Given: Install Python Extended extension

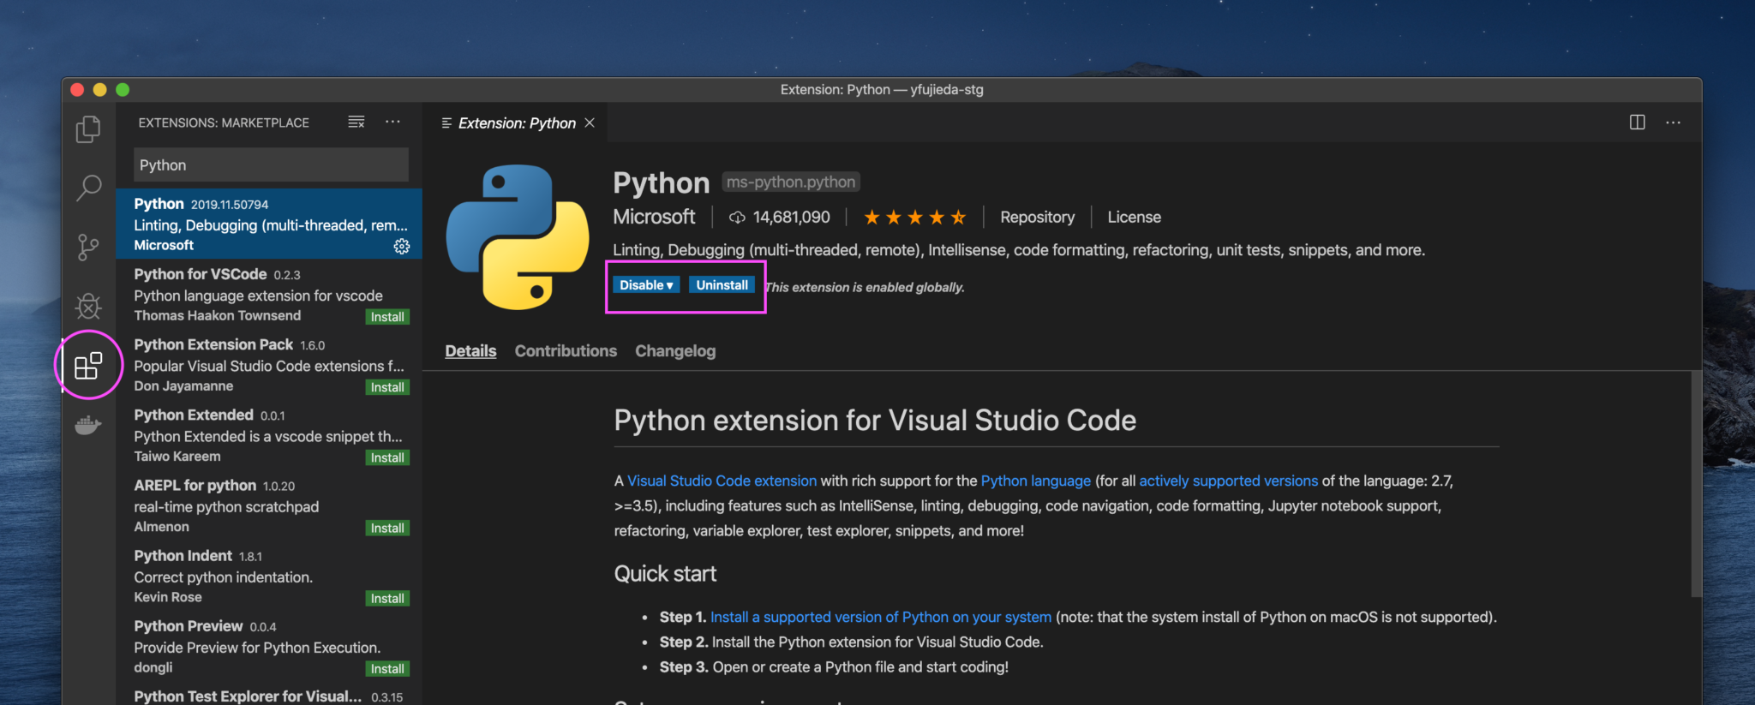Looking at the screenshot, I should [x=387, y=457].
